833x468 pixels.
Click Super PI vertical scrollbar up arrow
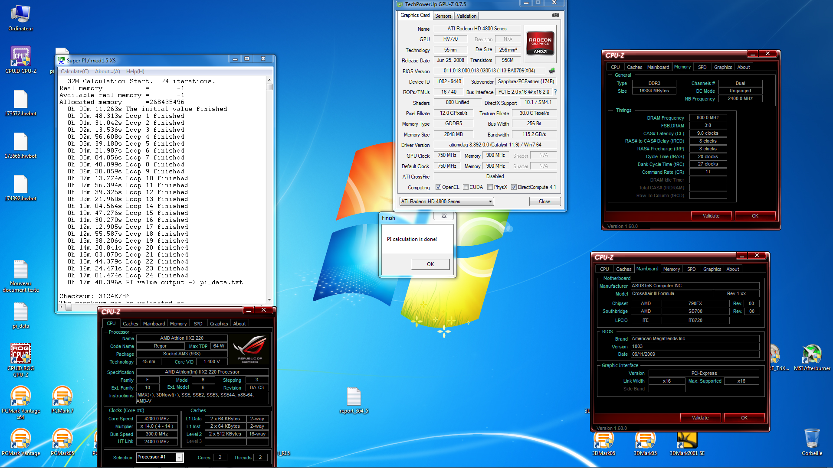coord(269,80)
